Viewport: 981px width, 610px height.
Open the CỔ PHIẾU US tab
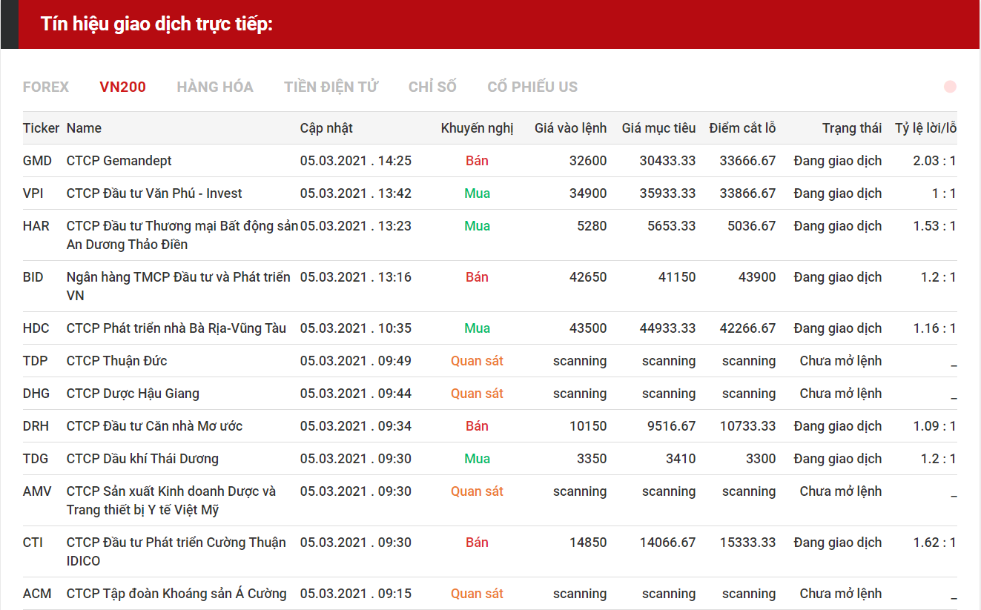532,87
